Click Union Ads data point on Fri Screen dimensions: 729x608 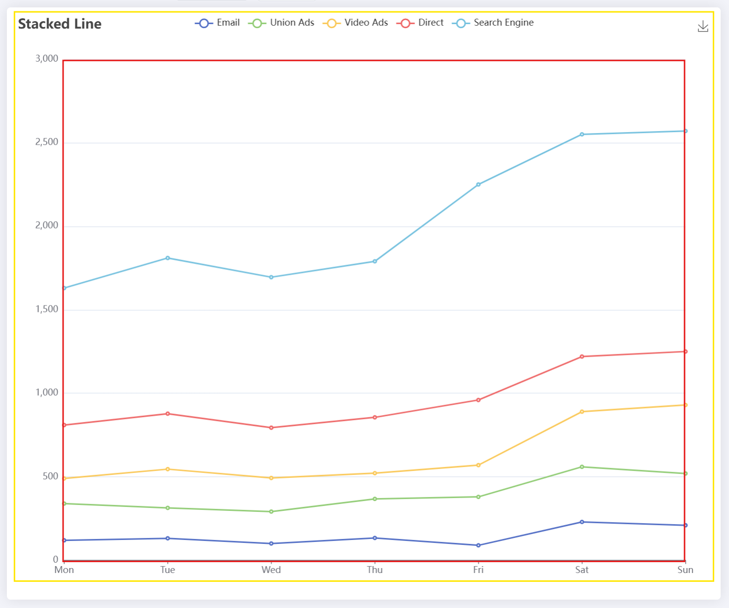pyautogui.click(x=478, y=497)
